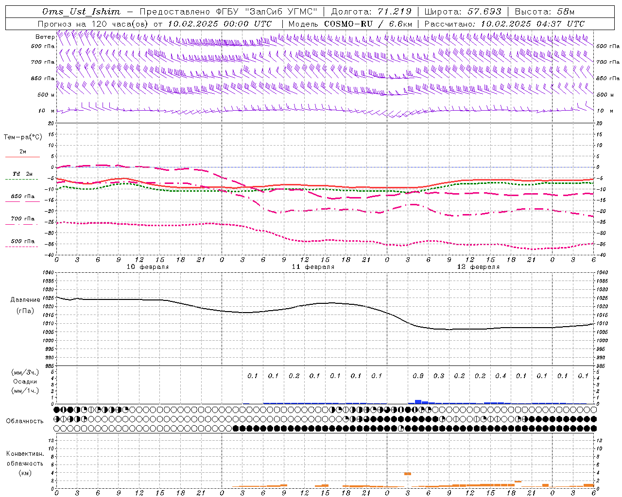This screenshot has height=497, width=622.
Task: Click the orange convective bar reaching 4 km
Action: 408,474
